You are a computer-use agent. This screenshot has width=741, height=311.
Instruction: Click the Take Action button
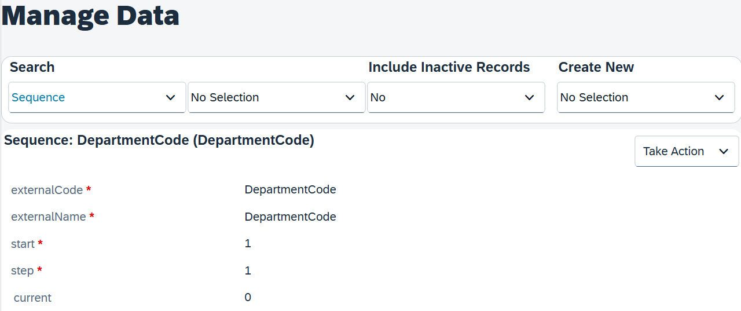(x=687, y=151)
